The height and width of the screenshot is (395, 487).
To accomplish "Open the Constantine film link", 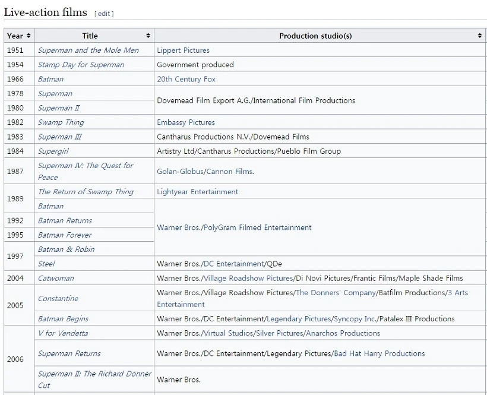I will pos(58,298).
